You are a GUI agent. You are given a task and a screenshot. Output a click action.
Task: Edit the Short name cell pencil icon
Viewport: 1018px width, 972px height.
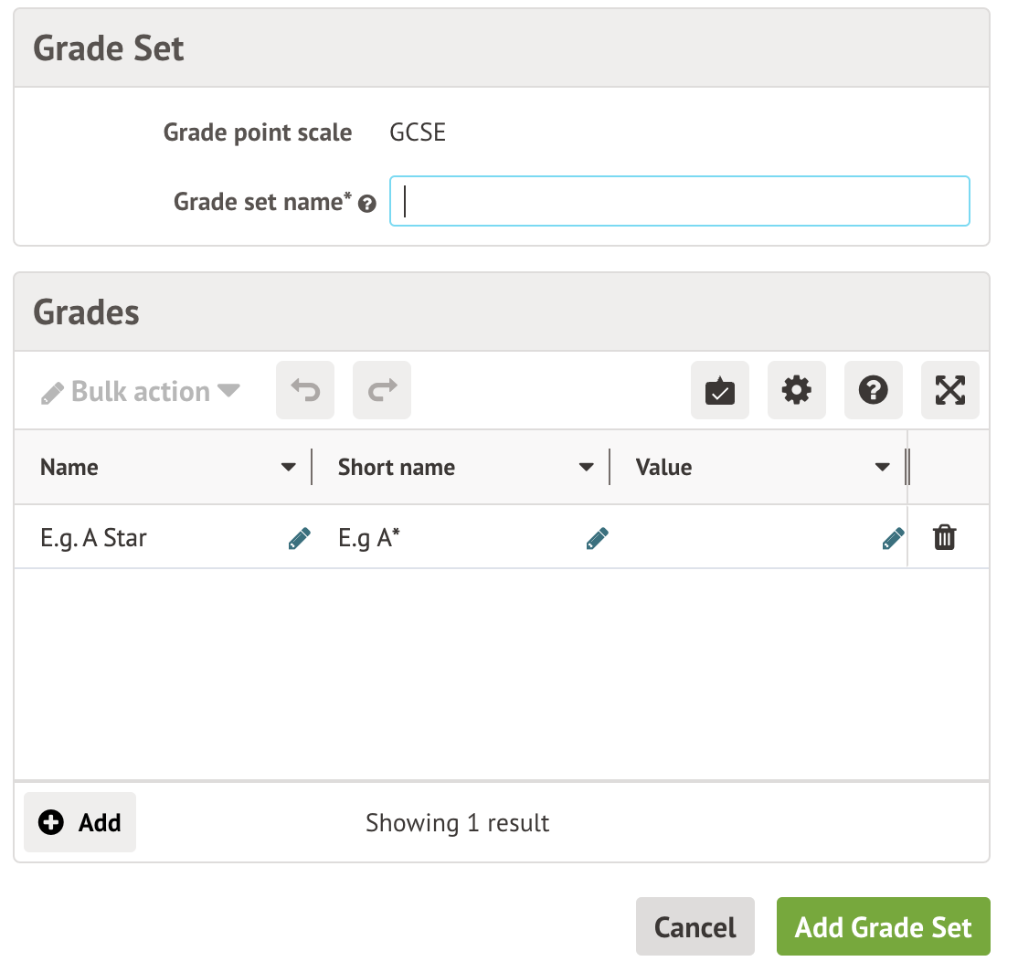coord(597,539)
